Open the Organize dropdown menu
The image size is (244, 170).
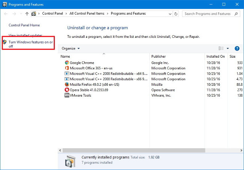coord(71,48)
